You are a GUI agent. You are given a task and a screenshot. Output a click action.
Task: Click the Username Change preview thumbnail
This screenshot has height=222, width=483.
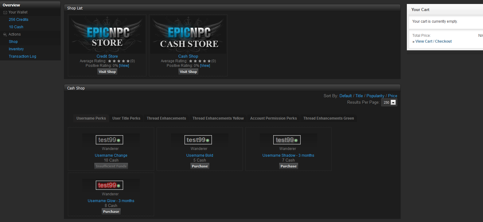pyautogui.click(x=109, y=140)
